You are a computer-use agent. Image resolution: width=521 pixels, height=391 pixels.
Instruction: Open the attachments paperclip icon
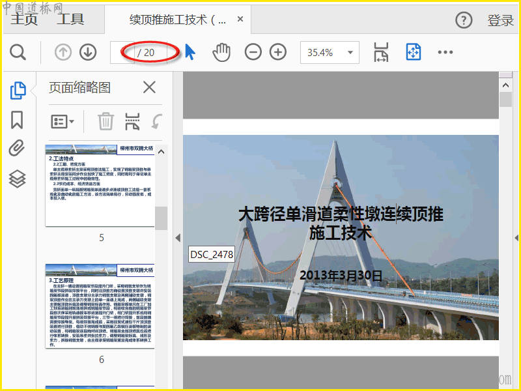(x=17, y=148)
